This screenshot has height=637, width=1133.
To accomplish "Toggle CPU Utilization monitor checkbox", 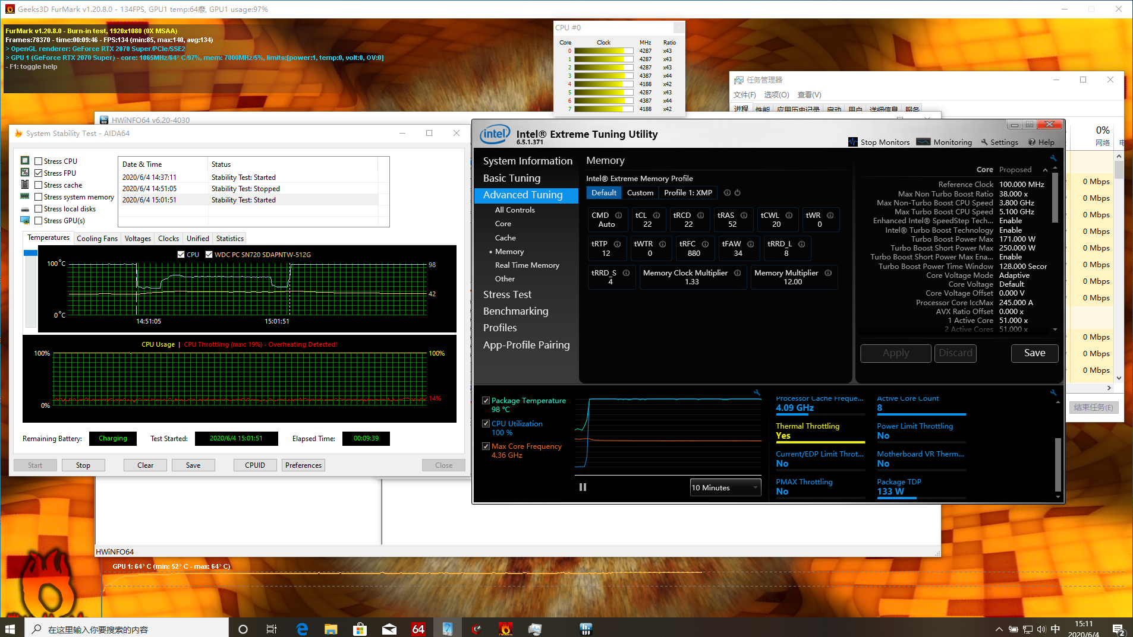I will [x=486, y=423].
